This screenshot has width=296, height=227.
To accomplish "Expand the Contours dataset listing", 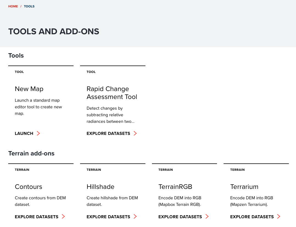I will [x=36, y=217].
